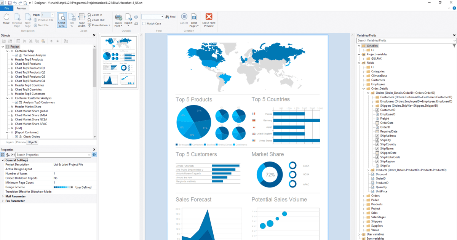Screen dimensions: 457x240
Task: Open the Find text combo box dropdown
Action: (x=162, y=17)
